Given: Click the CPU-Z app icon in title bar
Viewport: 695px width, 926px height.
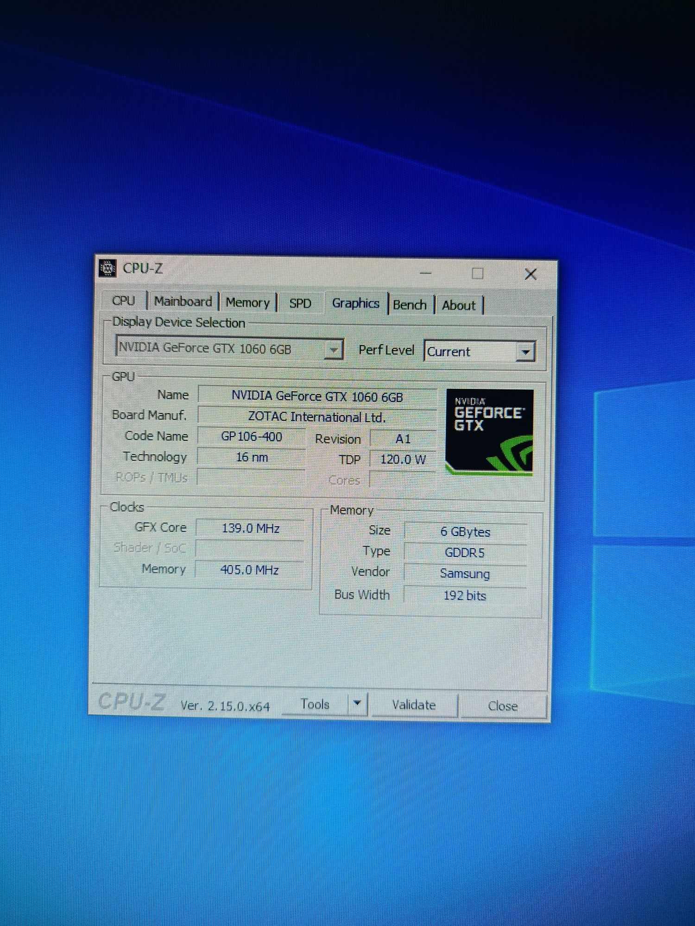Looking at the screenshot, I should 107,268.
